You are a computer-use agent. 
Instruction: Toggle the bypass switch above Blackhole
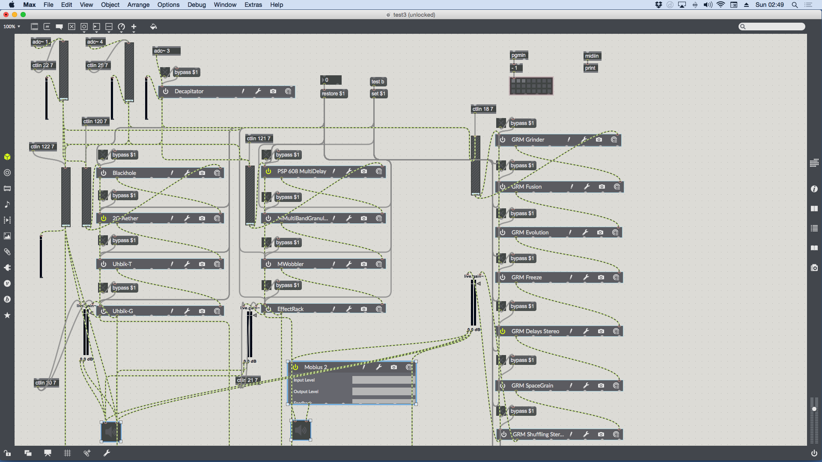click(x=103, y=154)
